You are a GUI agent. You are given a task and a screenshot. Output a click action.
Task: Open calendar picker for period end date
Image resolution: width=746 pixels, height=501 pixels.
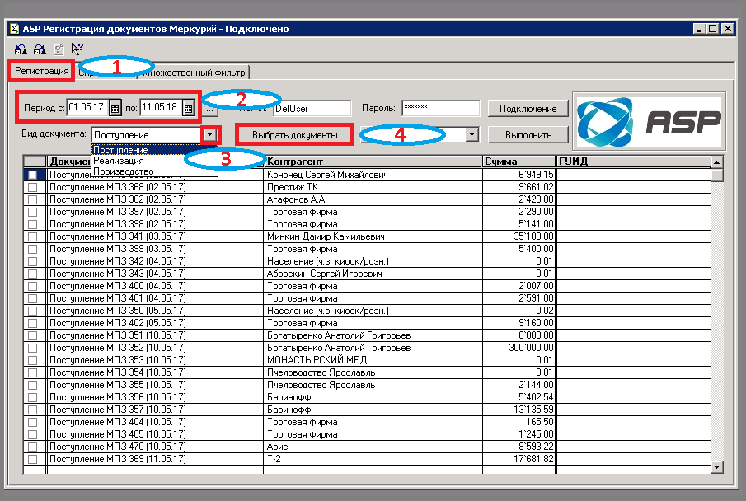189,108
